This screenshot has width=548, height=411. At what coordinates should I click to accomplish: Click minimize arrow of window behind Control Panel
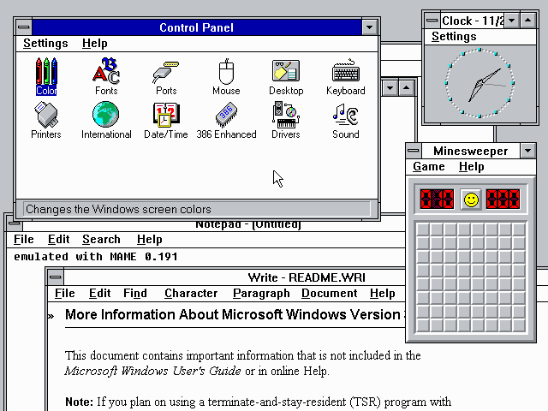click(390, 87)
